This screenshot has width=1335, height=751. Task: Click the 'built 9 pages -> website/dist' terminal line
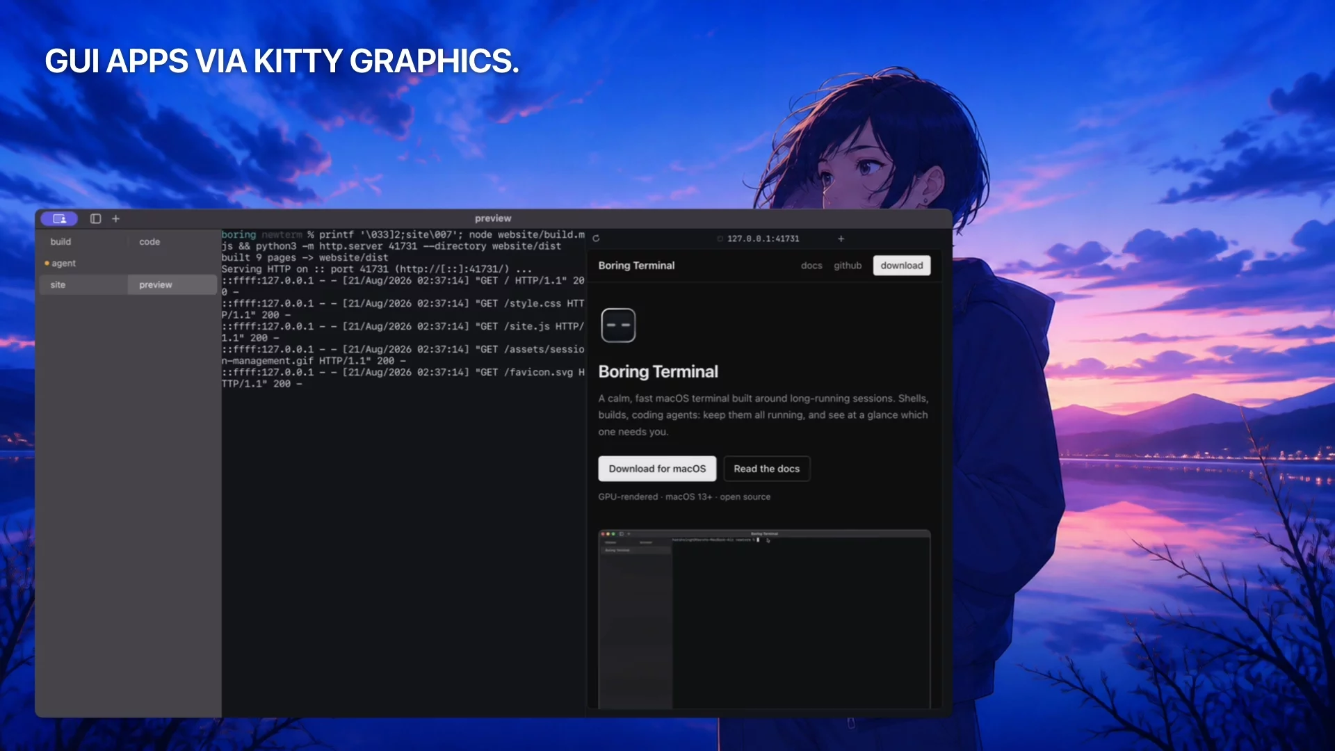pyautogui.click(x=305, y=257)
